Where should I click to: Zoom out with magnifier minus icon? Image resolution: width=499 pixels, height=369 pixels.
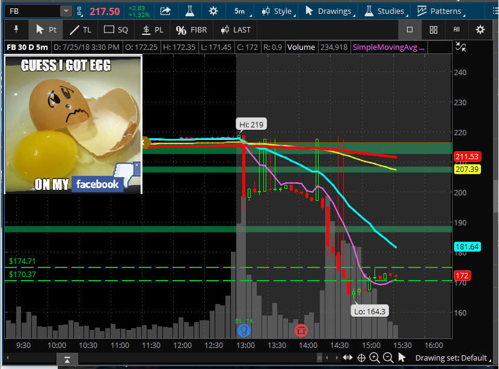tap(388, 358)
